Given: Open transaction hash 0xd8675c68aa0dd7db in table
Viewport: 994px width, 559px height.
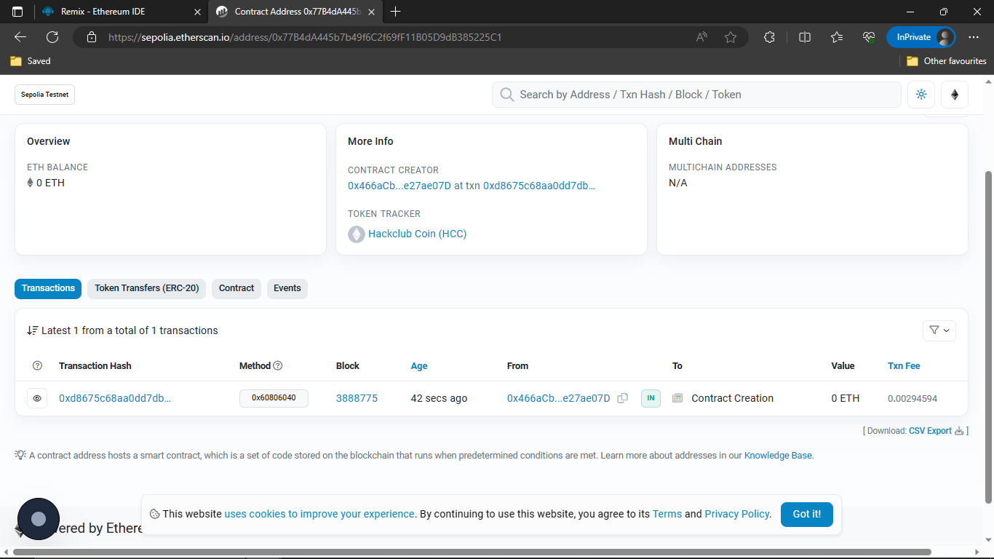Looking at the screenshot, I should click(x=115, y=398).
